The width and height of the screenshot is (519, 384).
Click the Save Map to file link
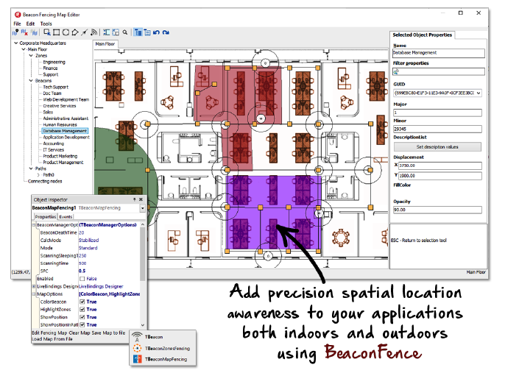108,333
